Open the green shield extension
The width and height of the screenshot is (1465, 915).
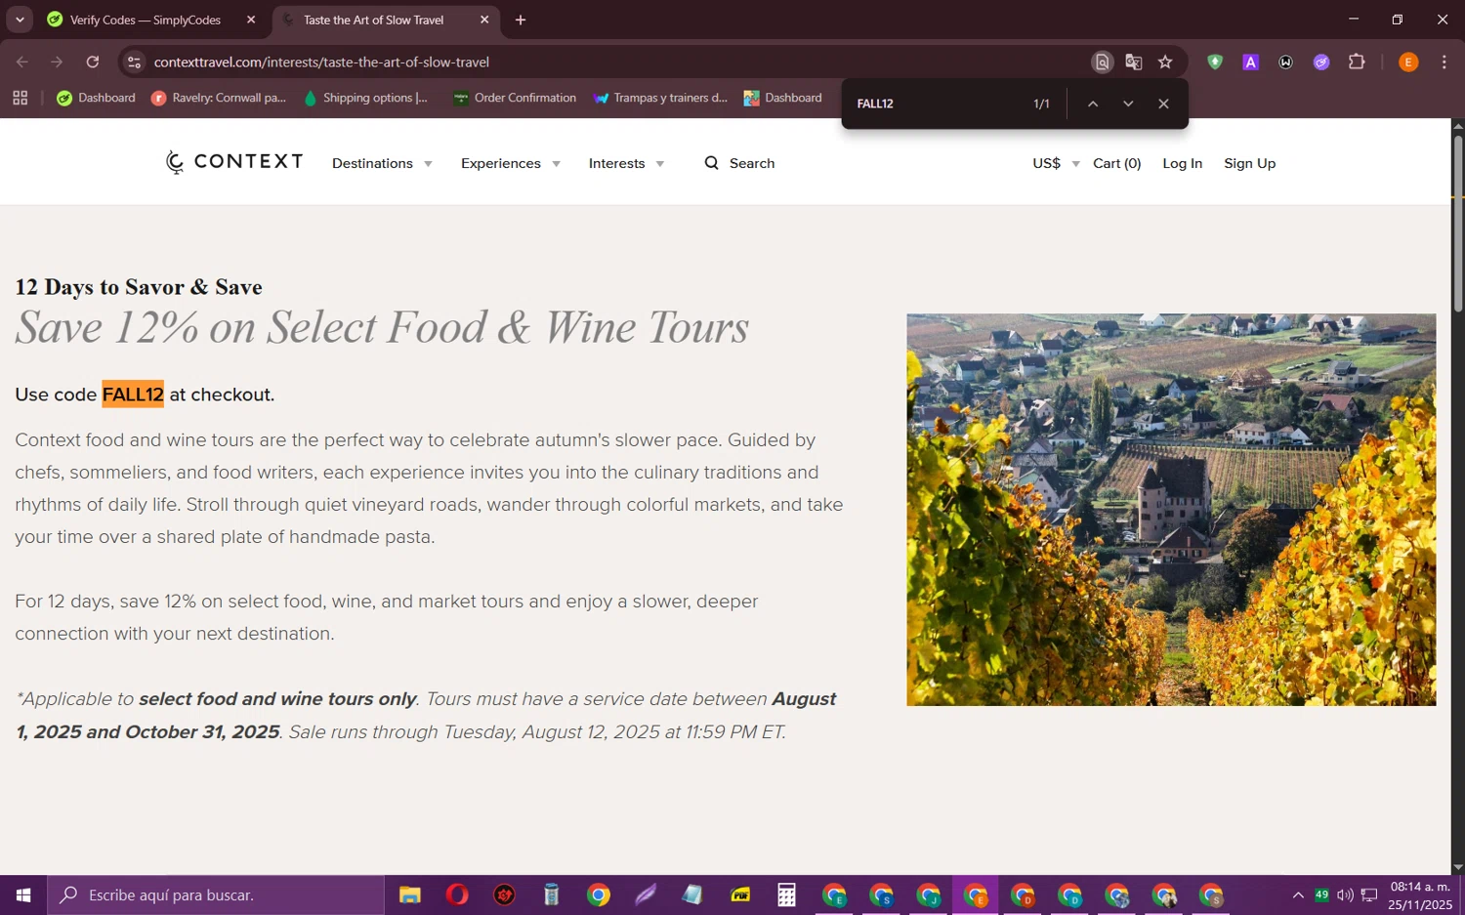point(1215,62)
